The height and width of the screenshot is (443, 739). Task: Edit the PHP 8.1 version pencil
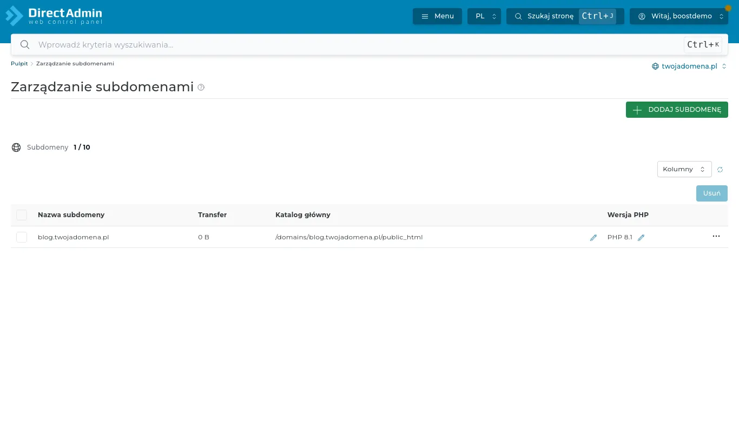[641, 237]
